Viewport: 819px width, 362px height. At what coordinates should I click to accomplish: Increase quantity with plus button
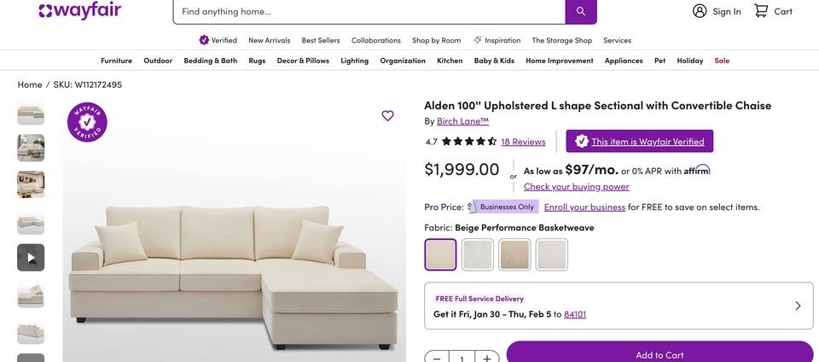tap(486, 358)
